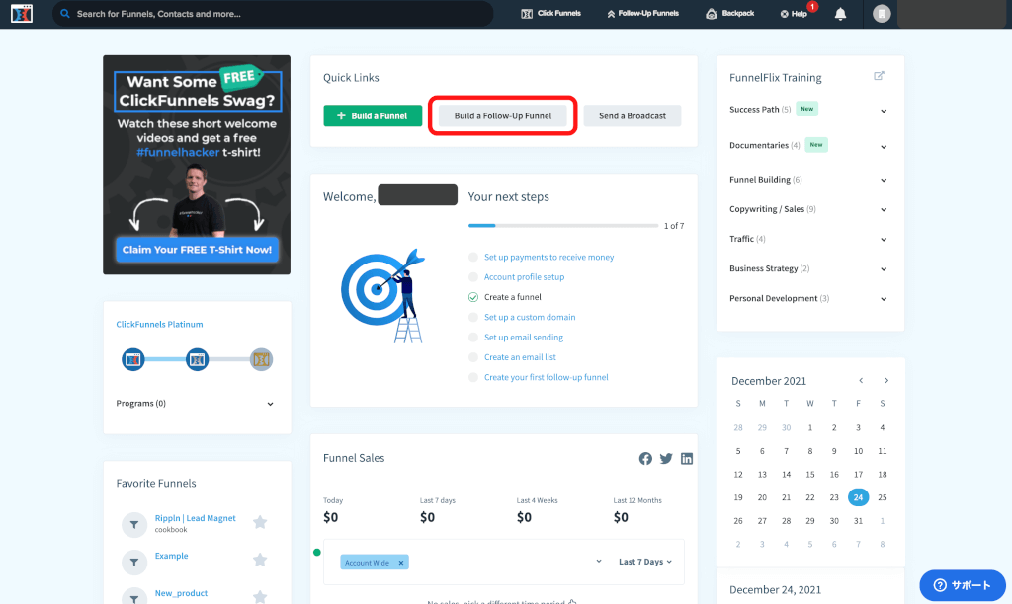This screenshot has height=604, width=1012.
Task: Share funnel sales on Facebook
Action: click(645, 459)
